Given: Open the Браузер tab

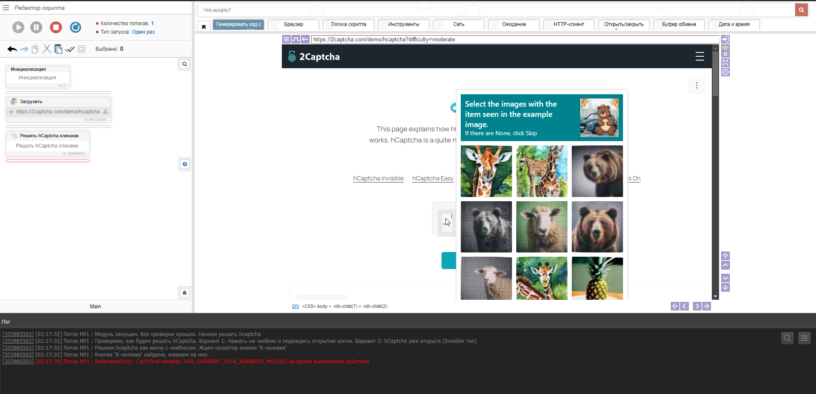Looking at the screenshot, I should coord(293,24).
